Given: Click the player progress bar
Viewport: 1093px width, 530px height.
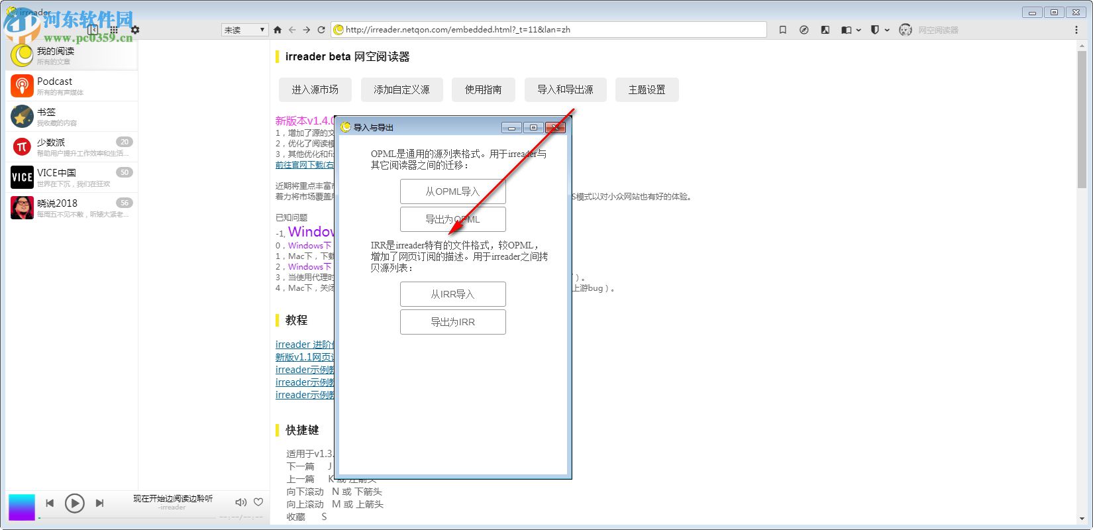Looking at the screenshot, I should pyautogui.click(x=126, y=517).
